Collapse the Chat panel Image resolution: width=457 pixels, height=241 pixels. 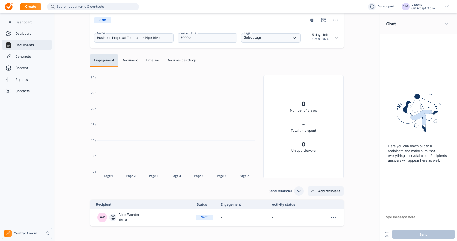[447, 24]
